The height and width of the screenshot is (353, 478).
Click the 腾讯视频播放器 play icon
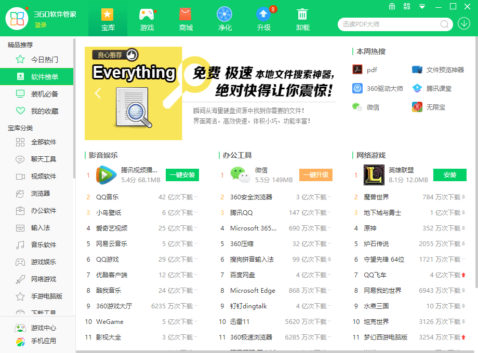coord(106,175)
